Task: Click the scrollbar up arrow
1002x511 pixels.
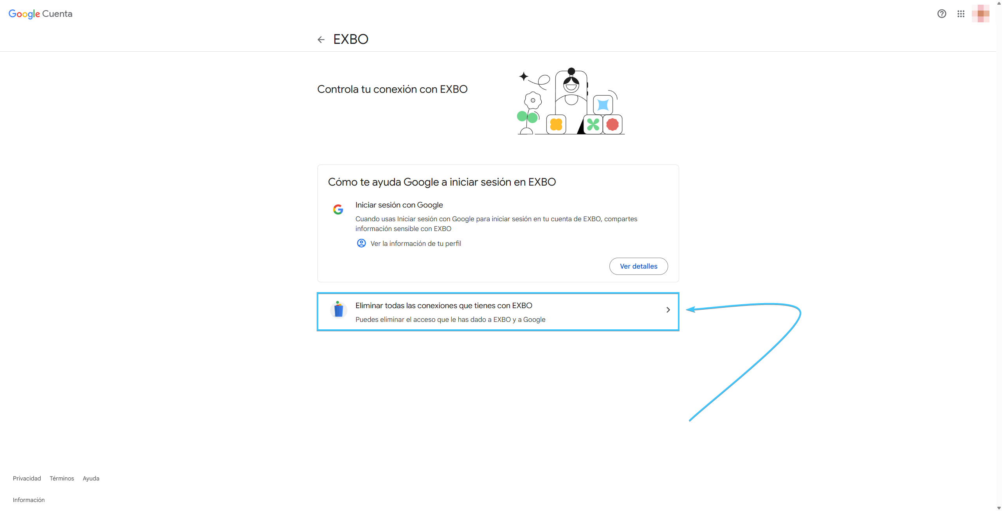Action: (999, 3)
